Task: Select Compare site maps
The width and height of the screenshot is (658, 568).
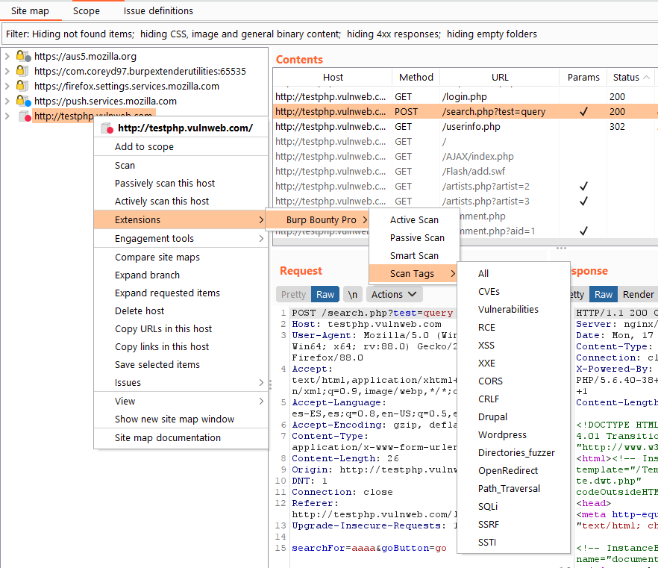Action: coord(181,257)
